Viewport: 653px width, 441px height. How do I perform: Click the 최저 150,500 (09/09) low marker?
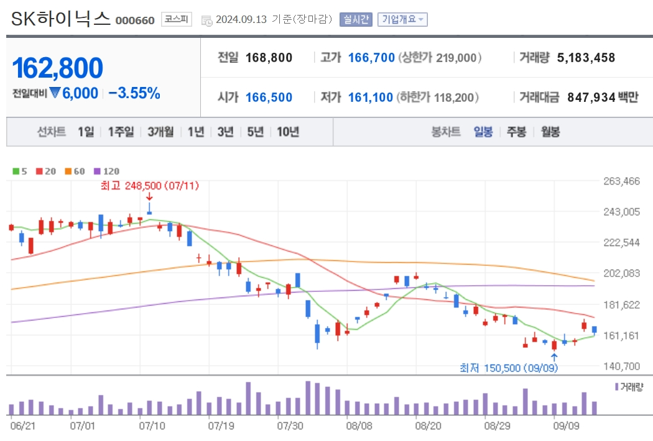(509, 368)
